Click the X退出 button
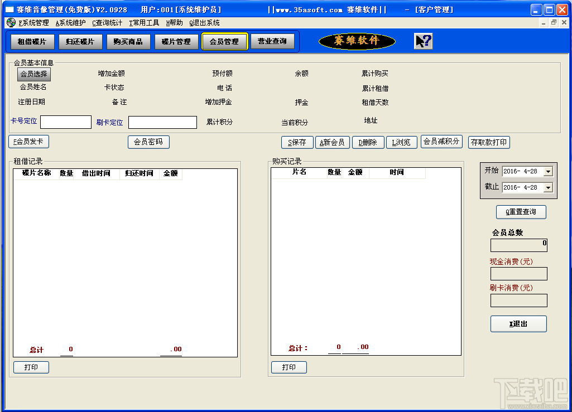Screen dimensions: 572x412 [518, 324]
